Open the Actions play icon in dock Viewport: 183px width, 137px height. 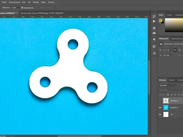click(x=154, y=21)
